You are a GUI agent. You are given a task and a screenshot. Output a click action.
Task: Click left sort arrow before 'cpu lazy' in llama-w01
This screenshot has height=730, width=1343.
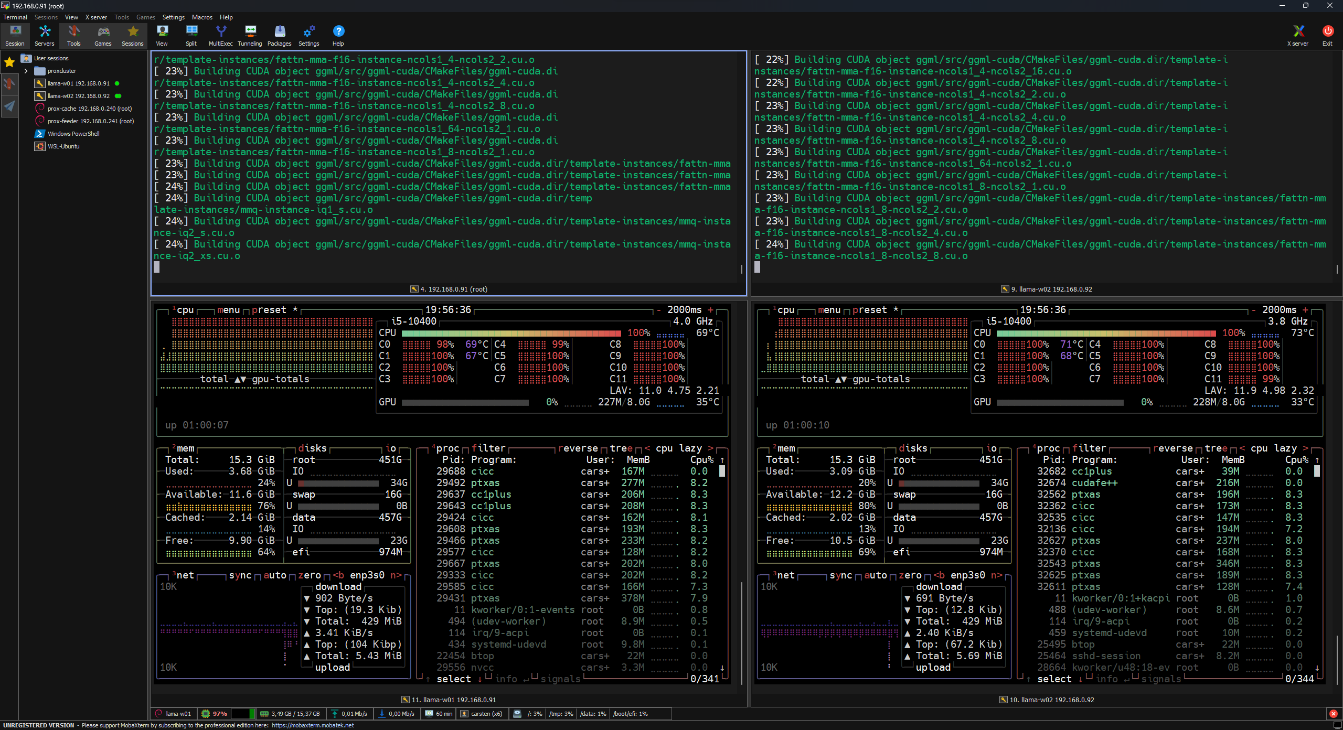click(x=647, y=448)
